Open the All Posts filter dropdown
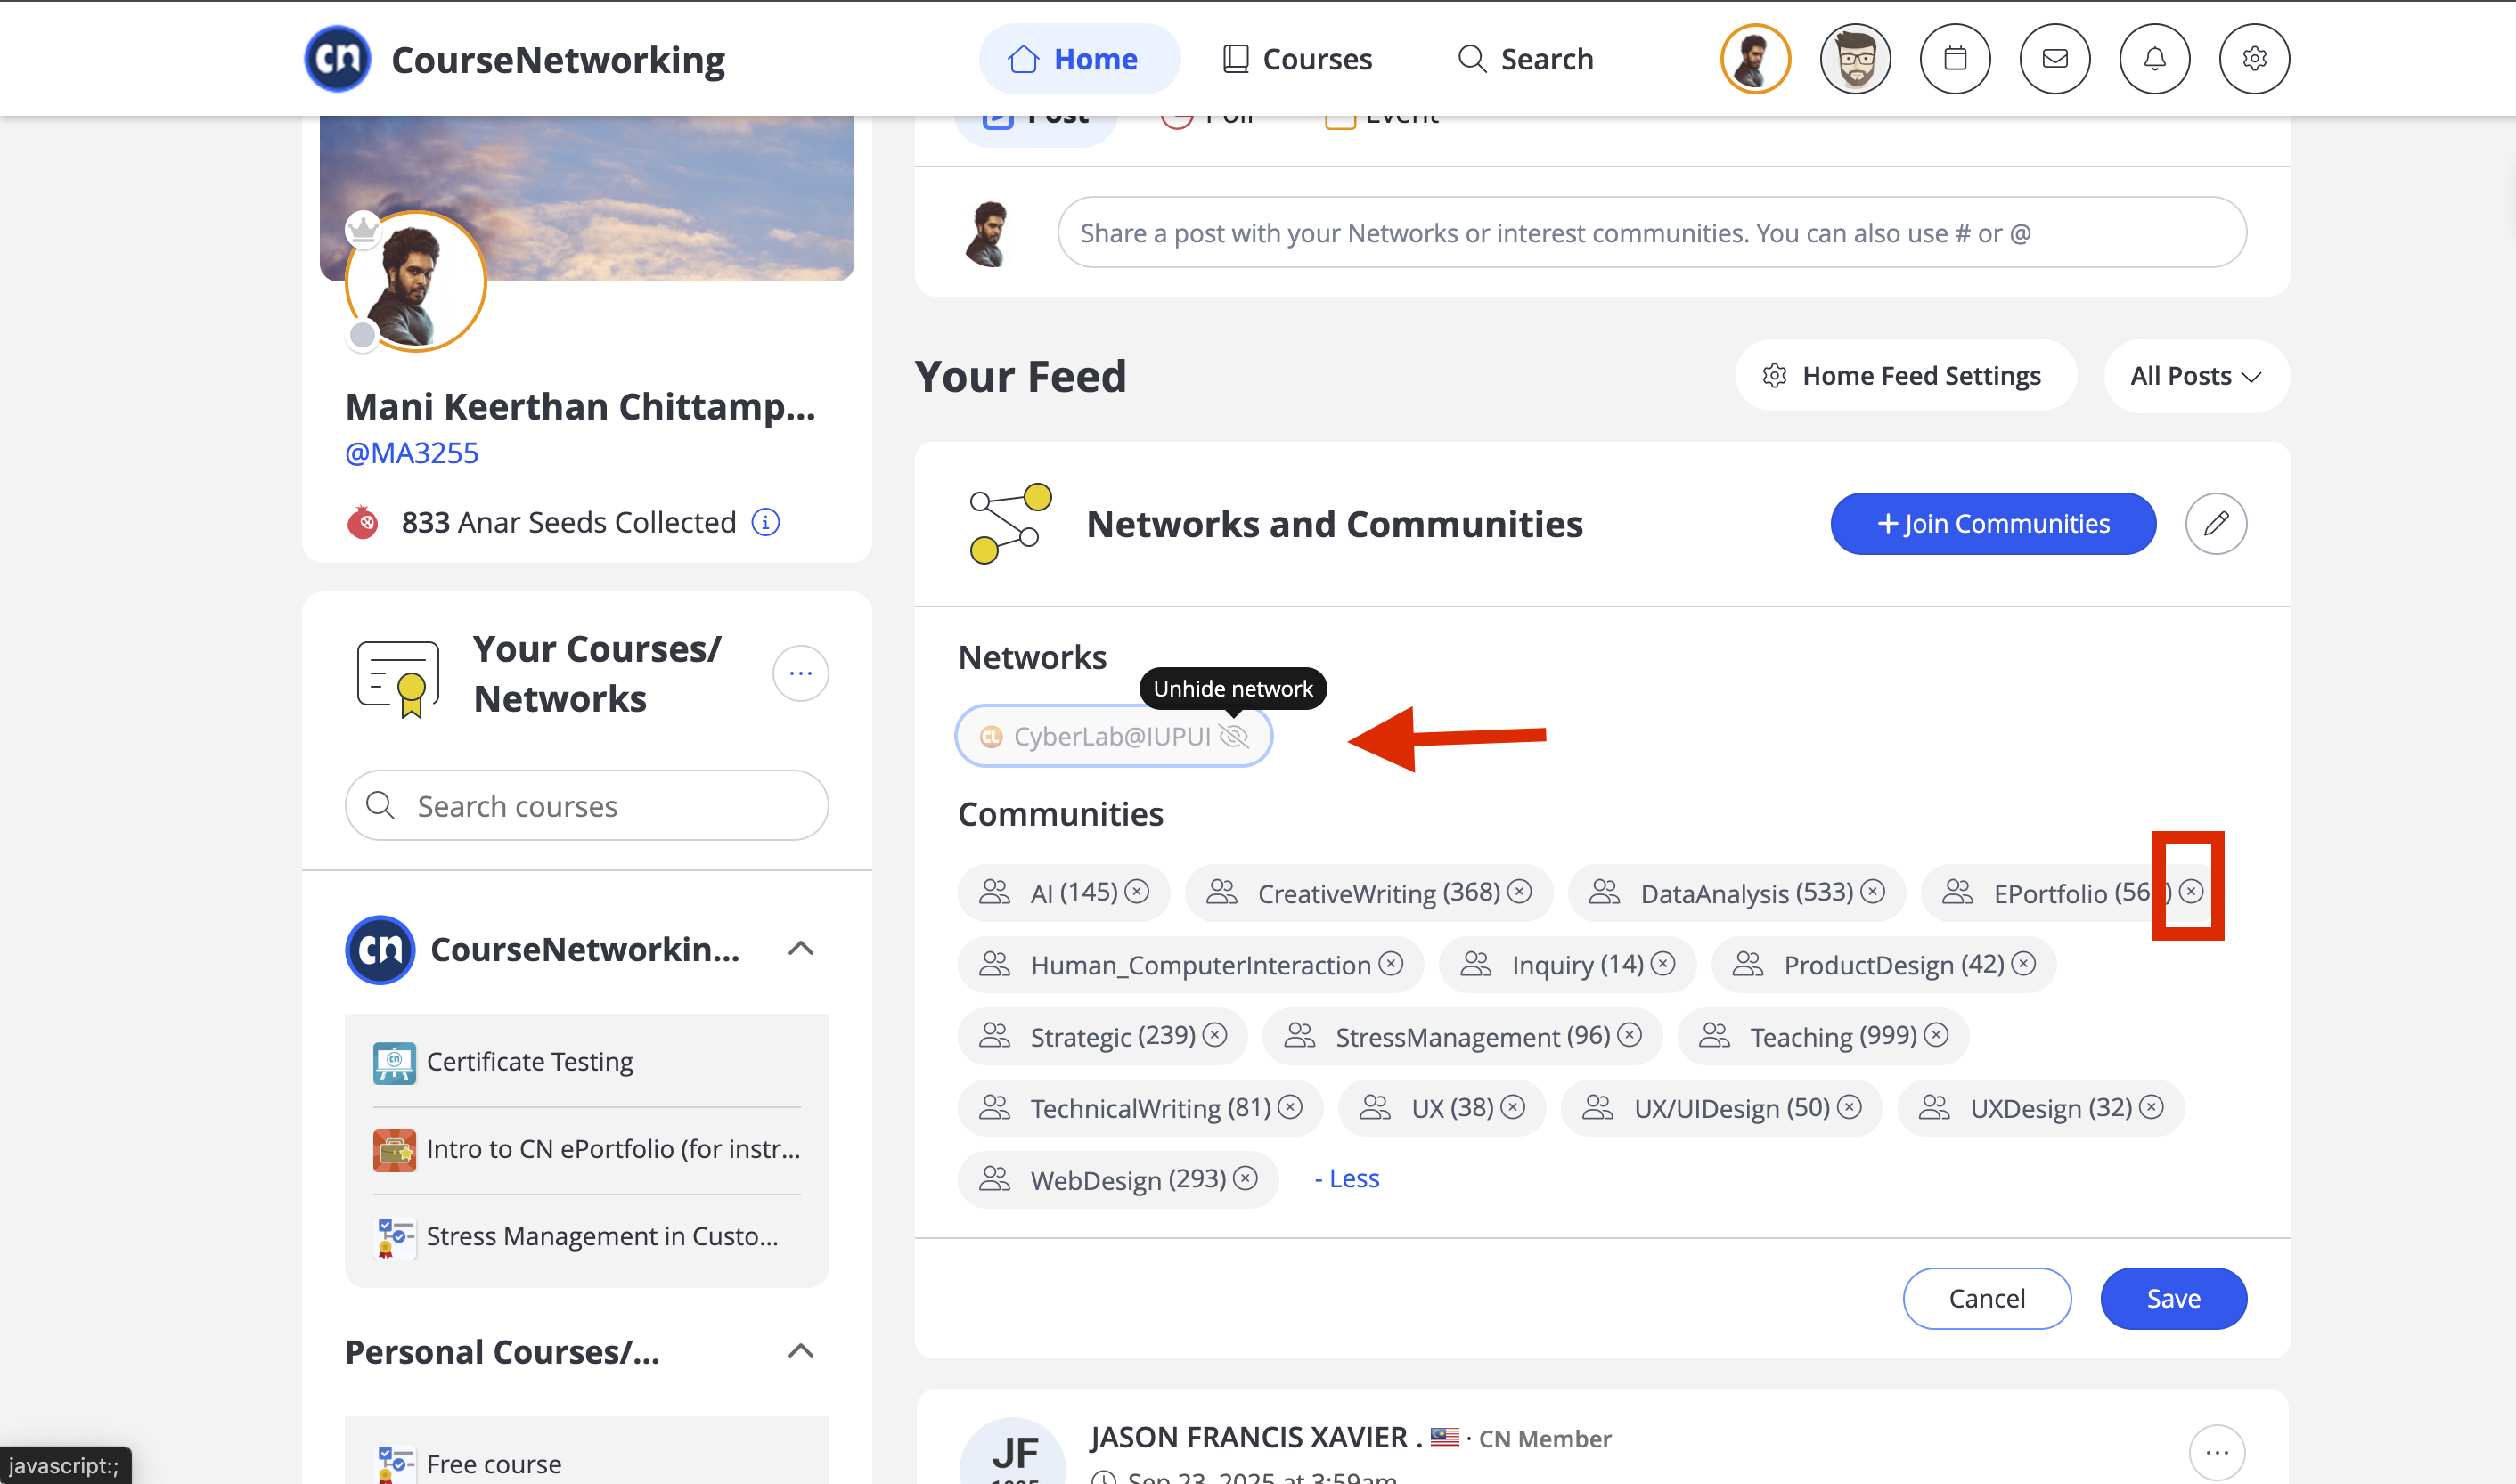The width and height of the screenshot is (2516, 1484). [x=2196, y=376]
